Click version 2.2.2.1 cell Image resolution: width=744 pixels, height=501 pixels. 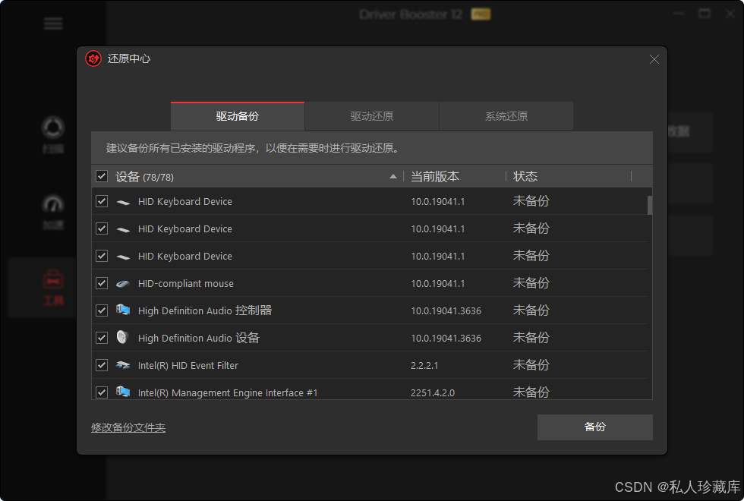point(424,366)
